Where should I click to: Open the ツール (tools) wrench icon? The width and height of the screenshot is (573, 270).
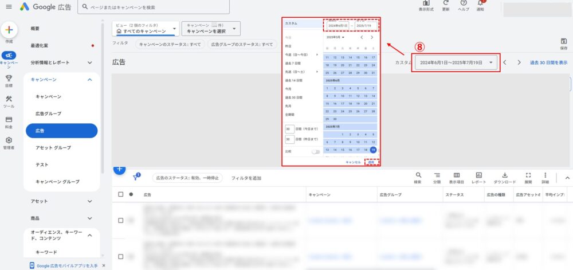pyautogui.click(x=9, y=99)
